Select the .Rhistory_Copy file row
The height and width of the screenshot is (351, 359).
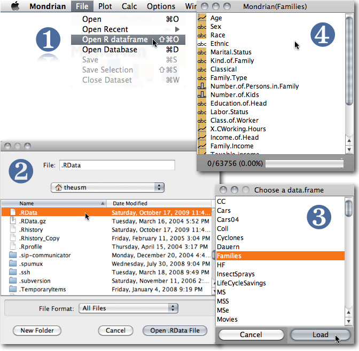[x=106, y=238]
